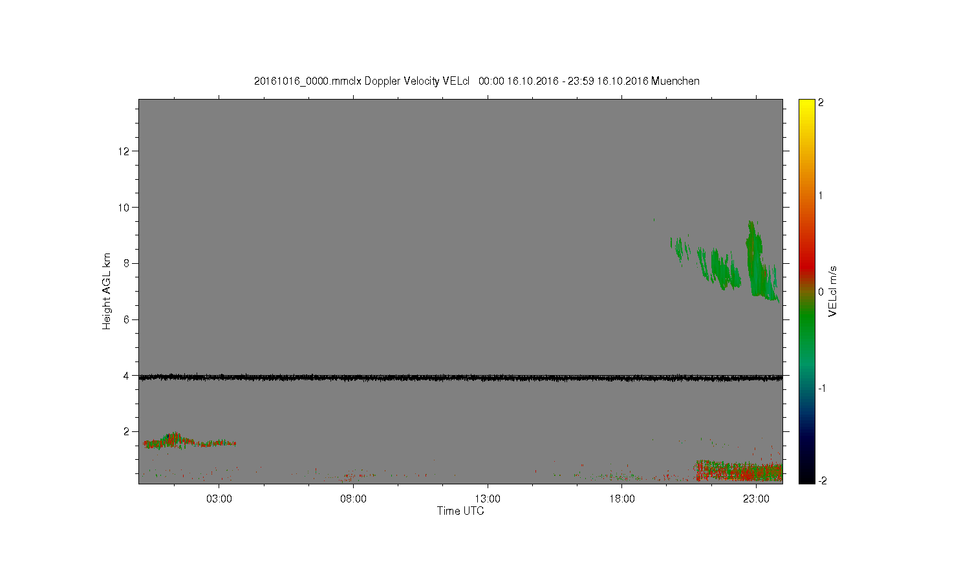Click the 03:00 time tick label
Screen dimensions: 970x582
(x=219, y=499)
